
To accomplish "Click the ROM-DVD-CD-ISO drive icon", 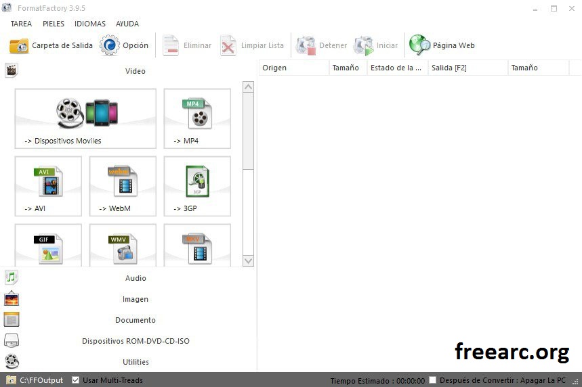I will [x=12, y=340].
